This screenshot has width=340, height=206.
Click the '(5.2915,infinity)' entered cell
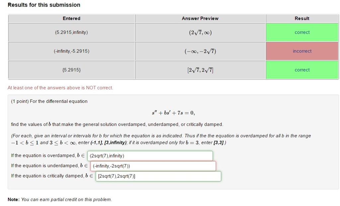71,32
